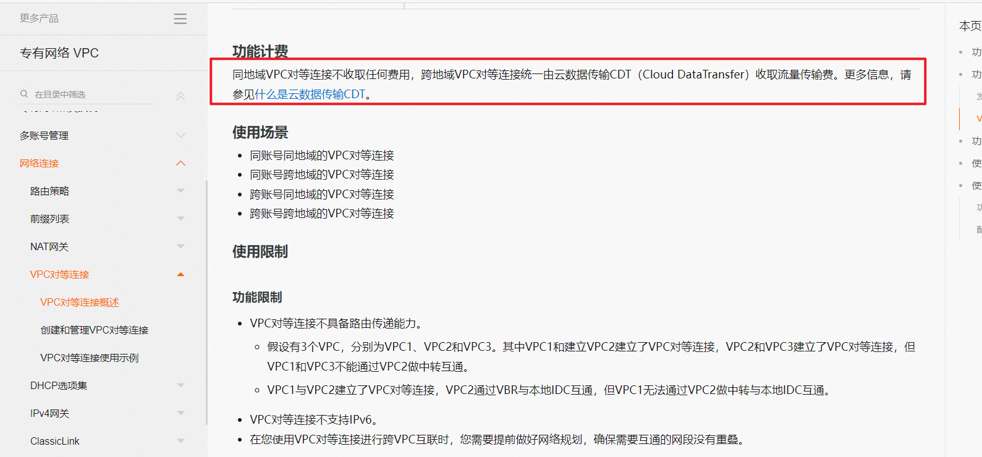Collapse the arrow beside VPC对等连接
The height and width of the screenshot is (457, 982).
pyautogui.click(x=180, y=274)
